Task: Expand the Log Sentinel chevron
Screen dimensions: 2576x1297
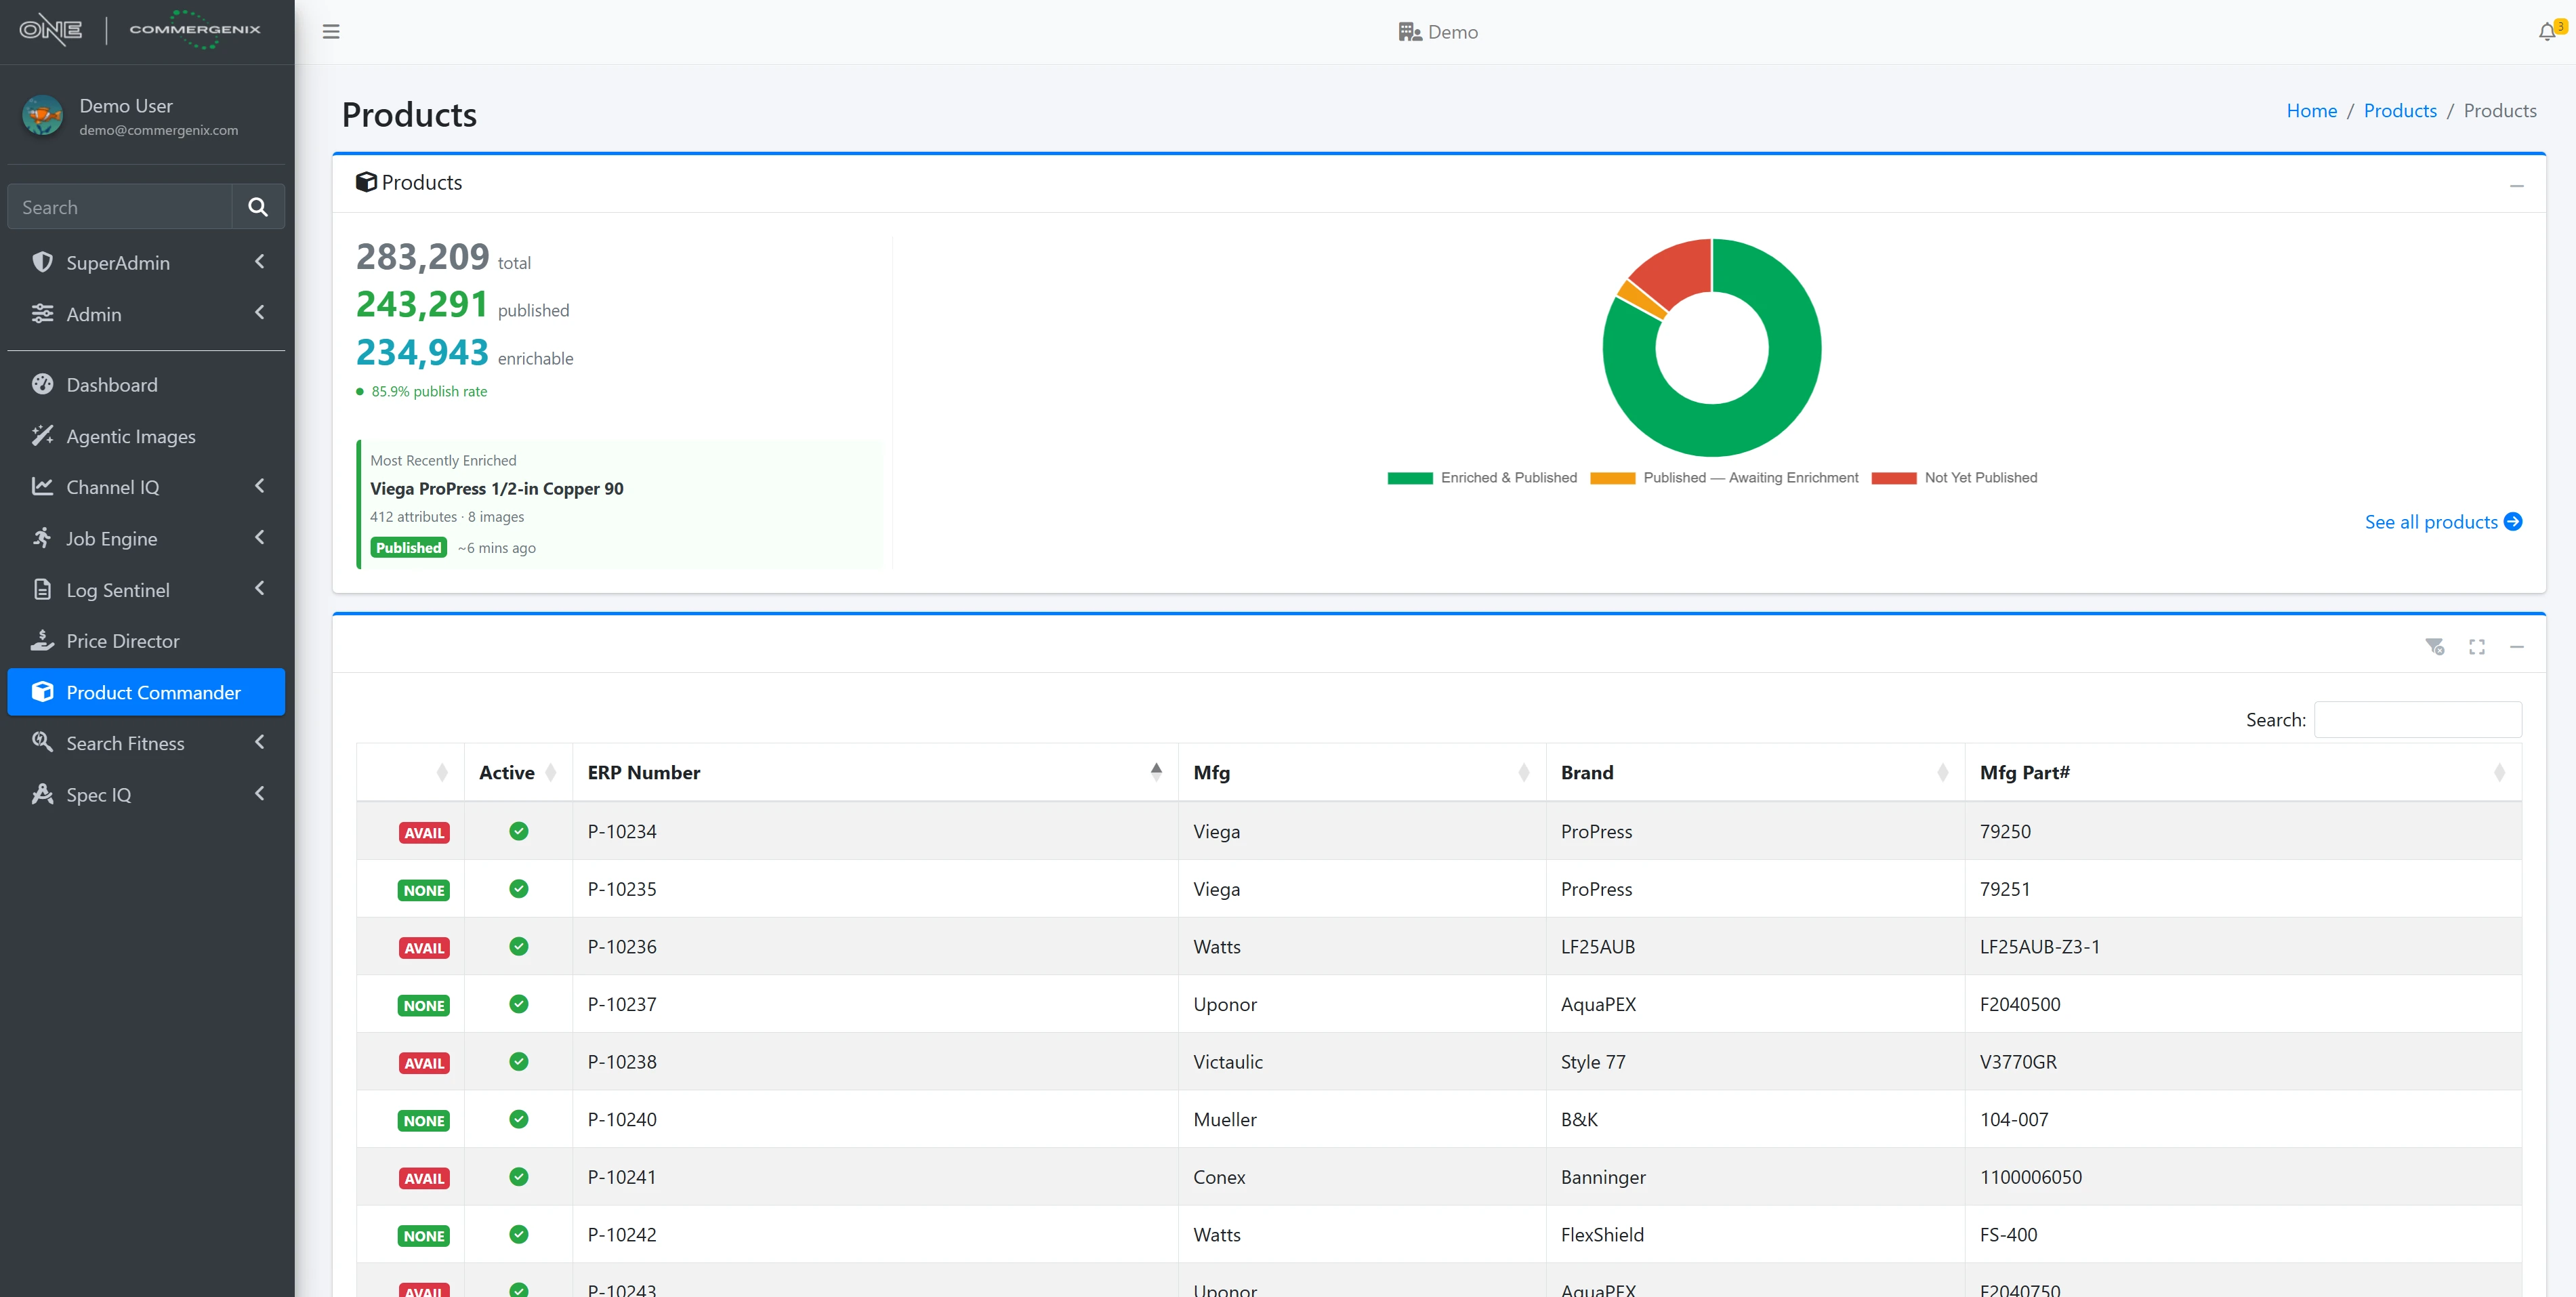Action: [260, 589]
